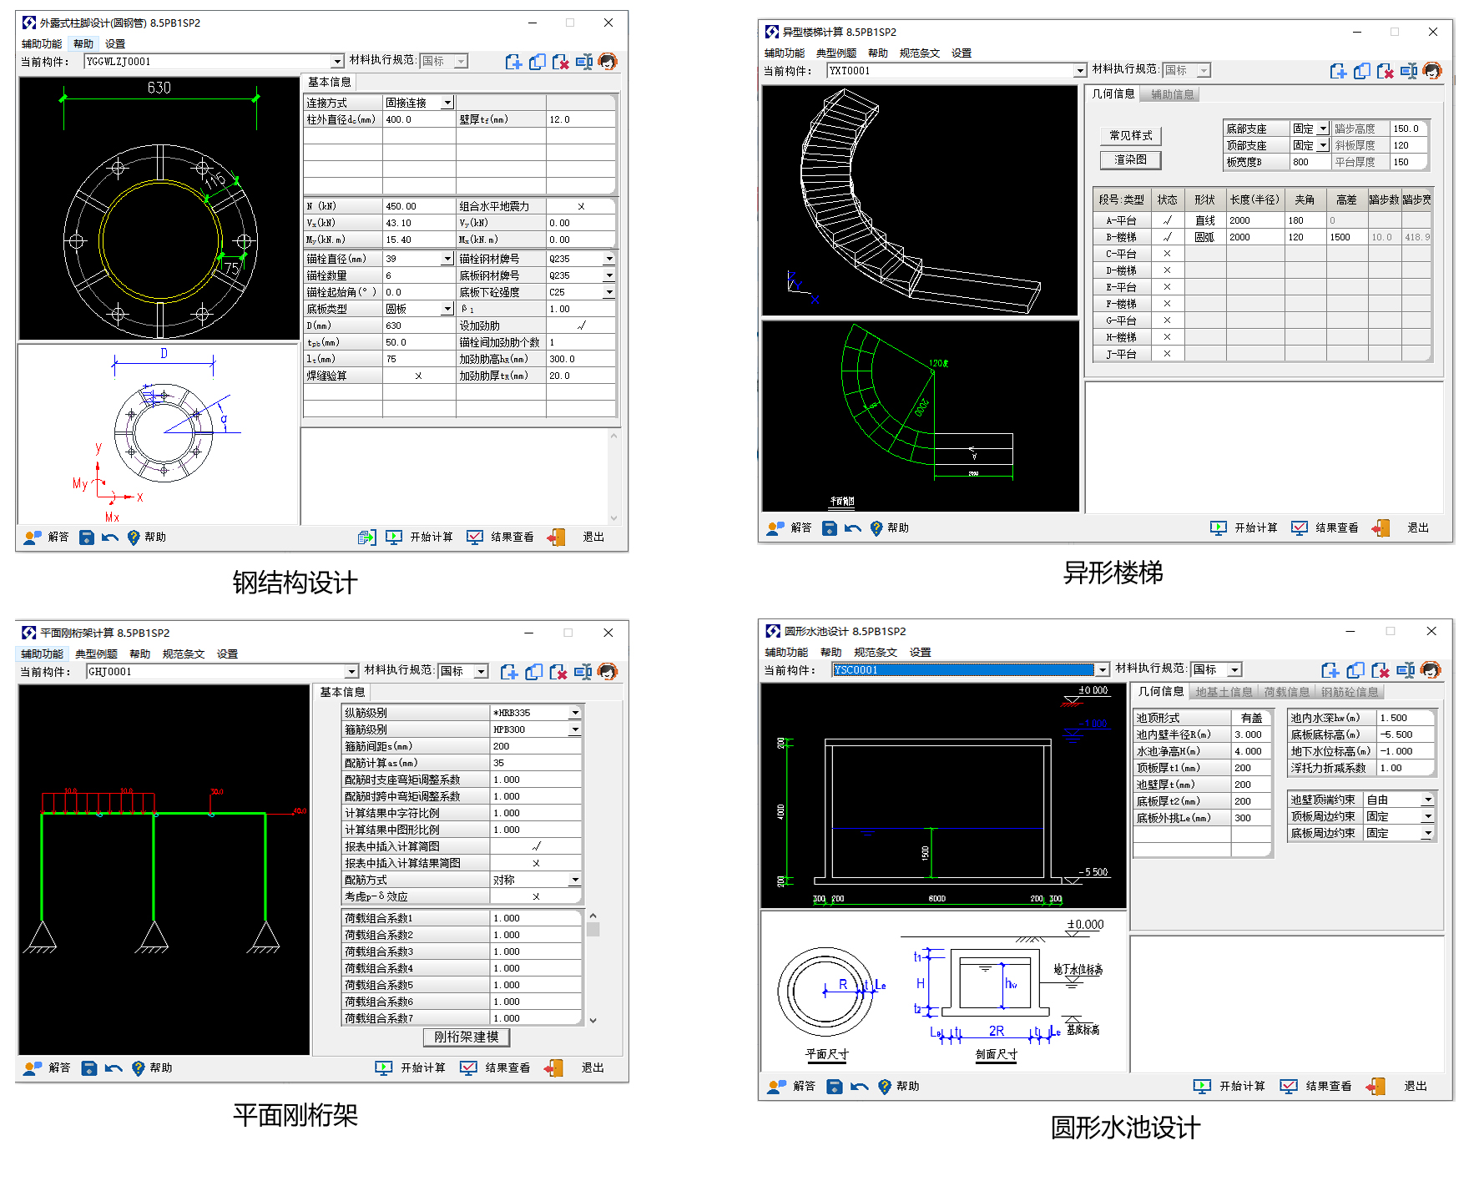Screen dimensions: 1474x1186
Task: Click the load combination list scrollbar down arrow
Action: [593, 1020]
